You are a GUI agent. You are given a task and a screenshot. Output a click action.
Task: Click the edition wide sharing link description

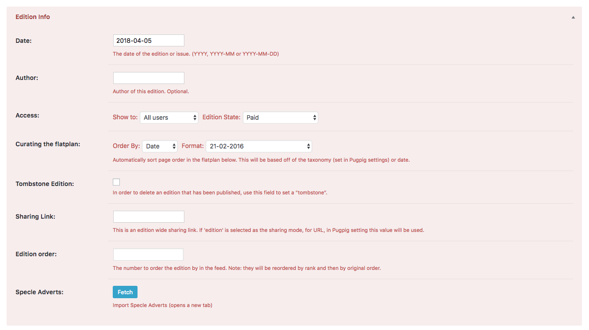268,230
